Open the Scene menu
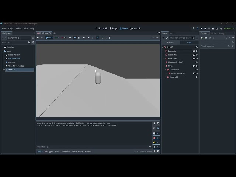 [x=4, y=28]
